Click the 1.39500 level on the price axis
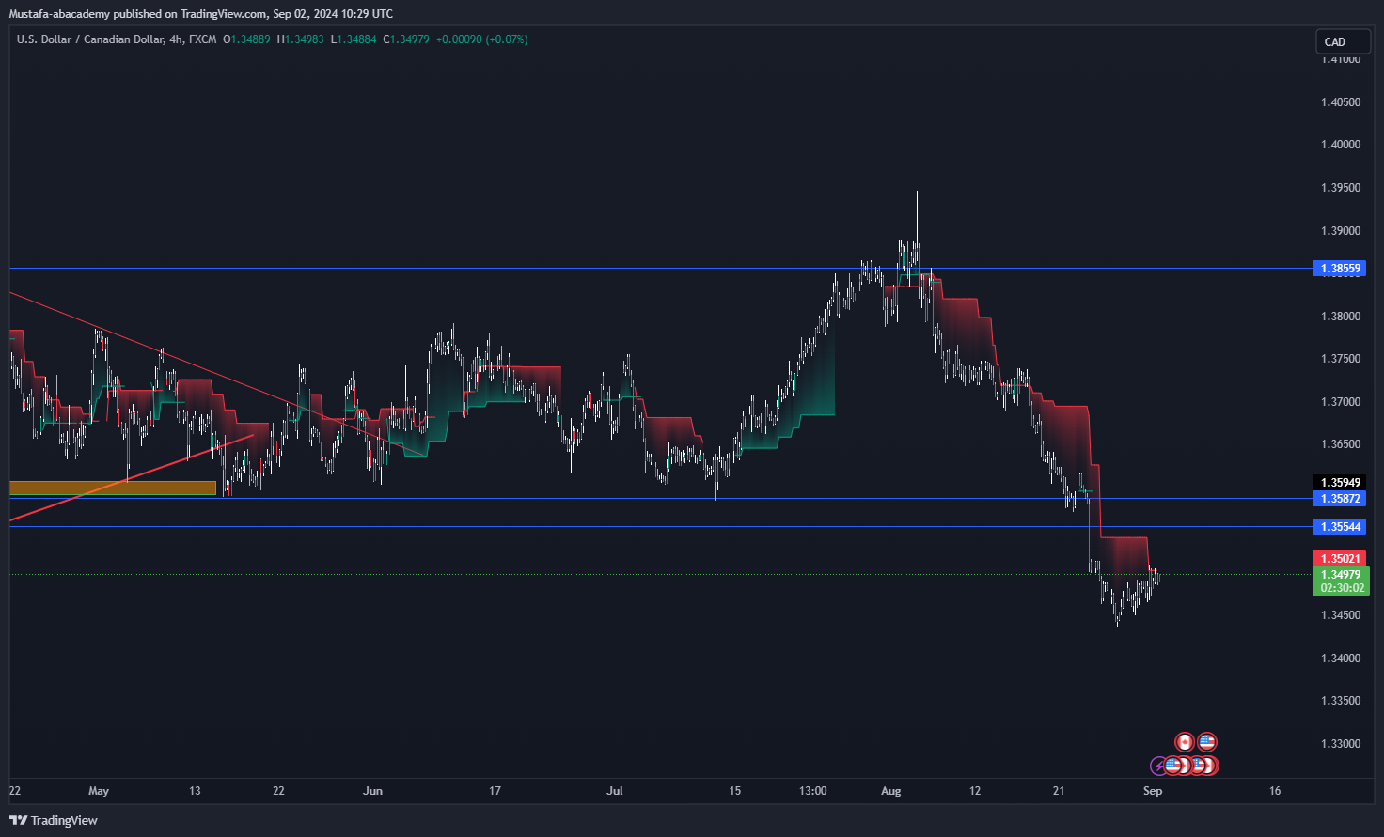This screenshot has width=1384, height=837. click(1341, 188)
